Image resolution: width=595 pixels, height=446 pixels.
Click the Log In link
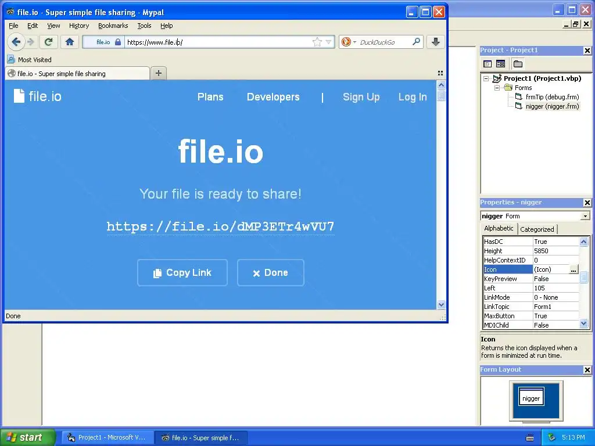(x=413, y=97)
